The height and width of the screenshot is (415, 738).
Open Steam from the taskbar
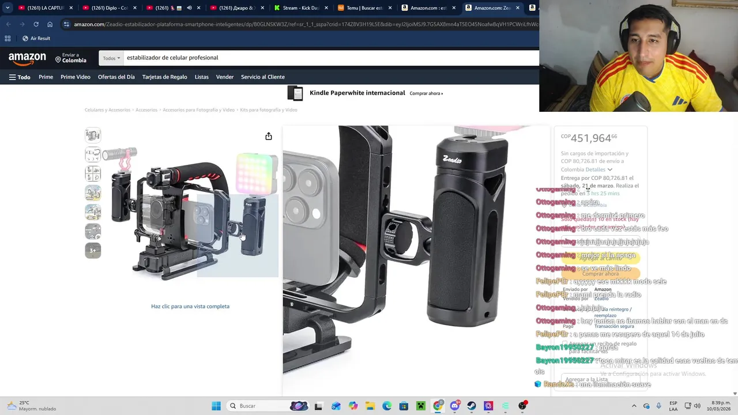tap(472, 406)
